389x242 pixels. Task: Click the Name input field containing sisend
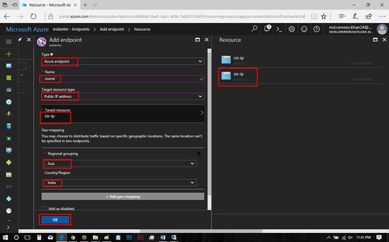click(123, 79)
